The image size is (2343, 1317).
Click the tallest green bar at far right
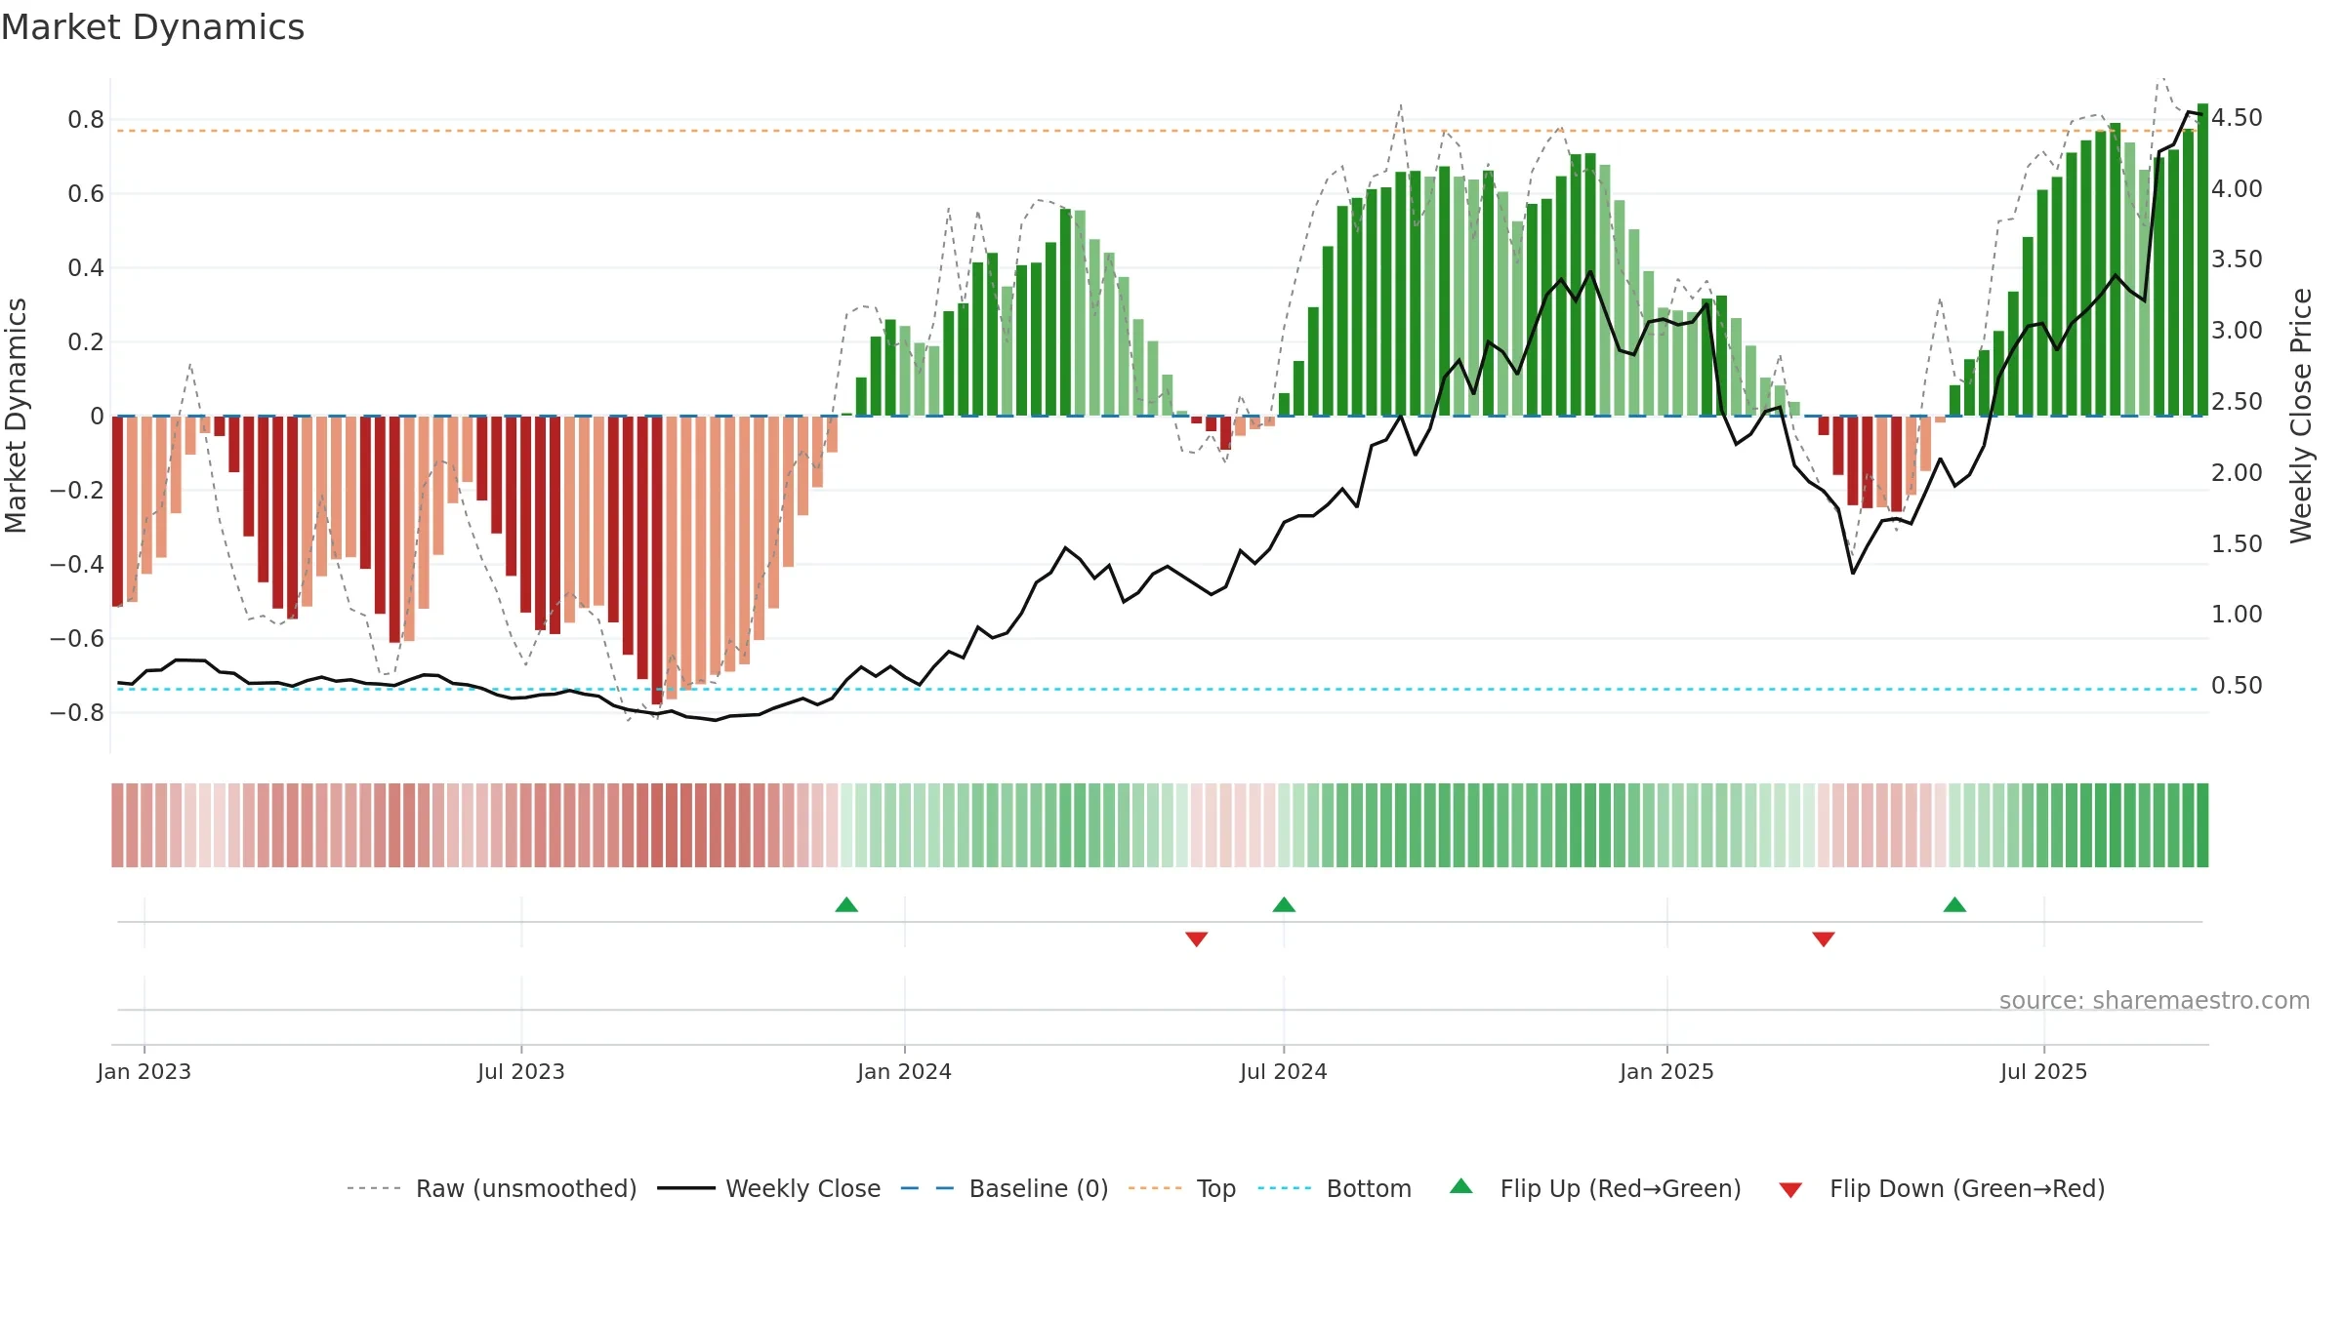pos(2202,259)
